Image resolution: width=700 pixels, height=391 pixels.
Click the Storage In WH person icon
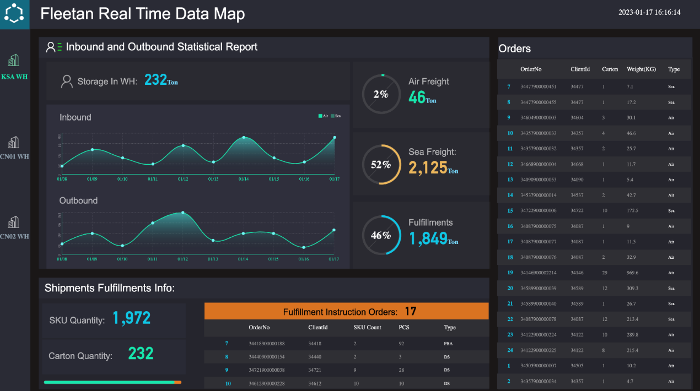point(67,82)
